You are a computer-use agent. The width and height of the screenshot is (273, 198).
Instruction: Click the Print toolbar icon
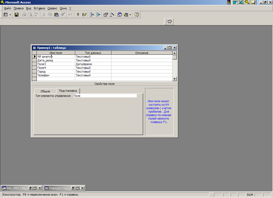[24, 15]
